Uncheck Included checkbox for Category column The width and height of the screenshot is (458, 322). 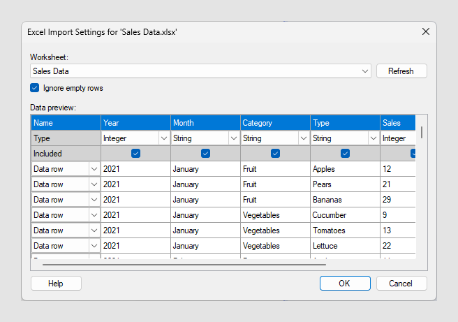[x=275, y=153]
